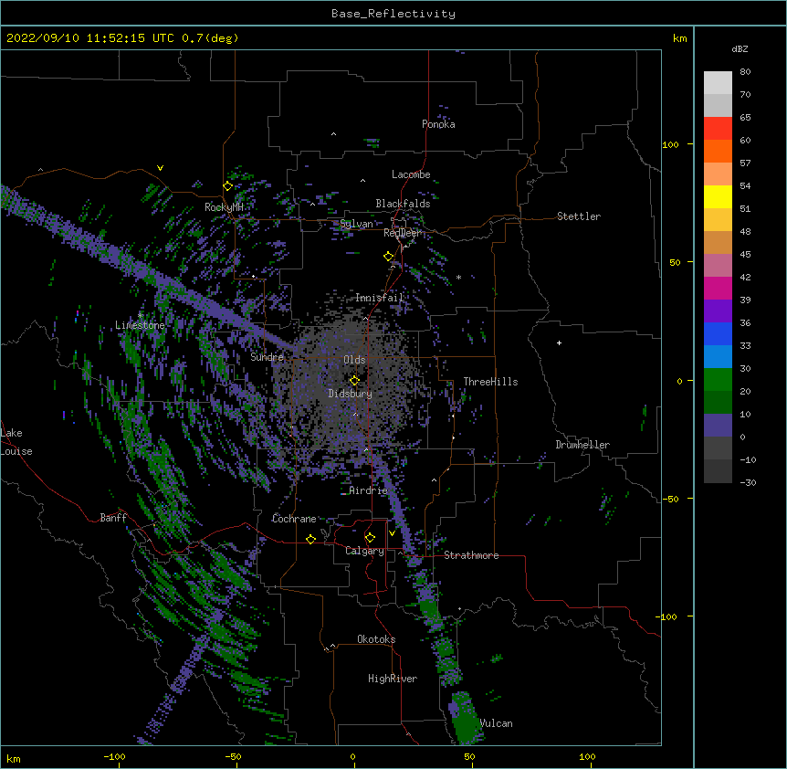Screen dimensions: 787x769
Task: Click the Base_Reflectivity title text
Action: 393,14
